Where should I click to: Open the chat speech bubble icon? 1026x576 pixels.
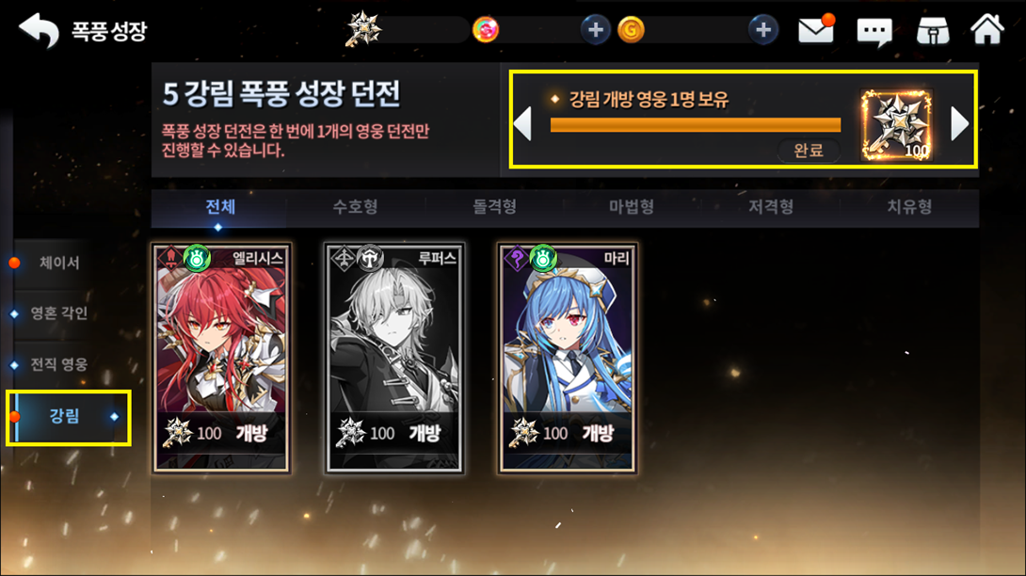tap(874, 31)
